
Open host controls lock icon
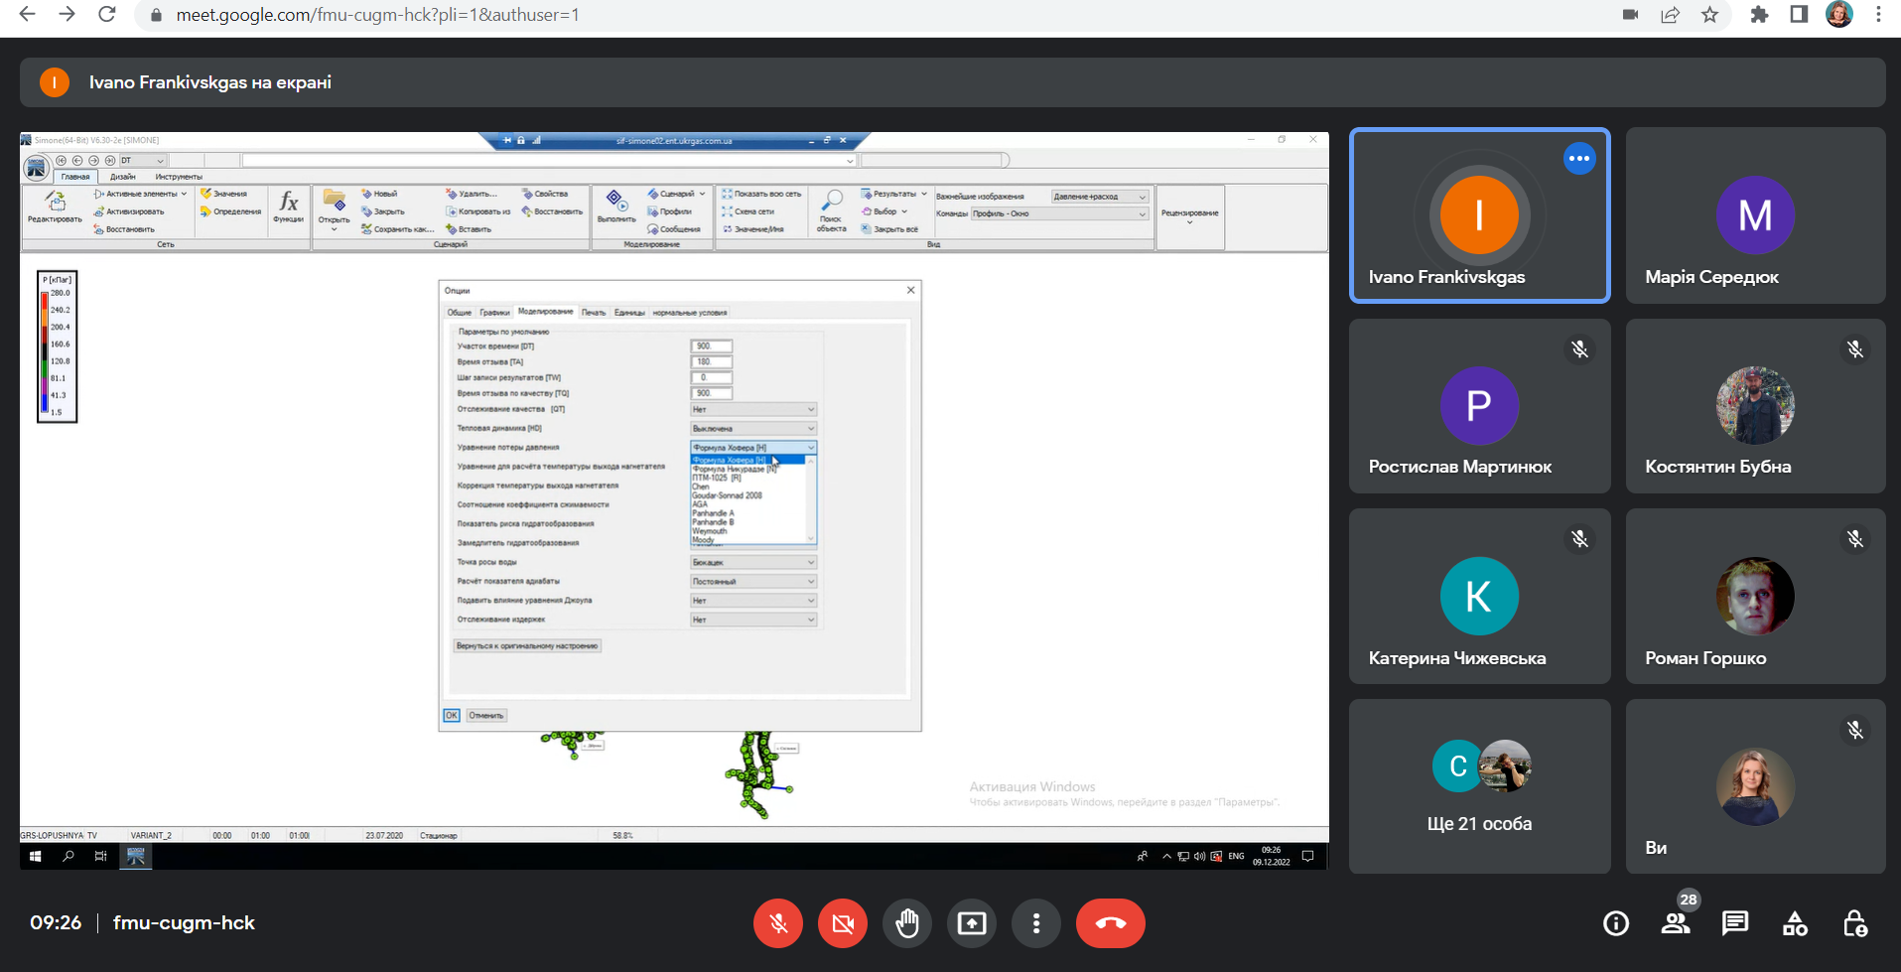(x=1854, y=923)
